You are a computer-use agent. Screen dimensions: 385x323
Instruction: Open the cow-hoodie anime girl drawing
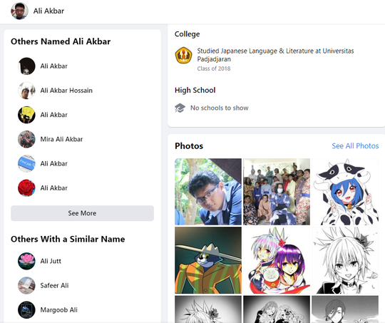click(x=345, y=192)
